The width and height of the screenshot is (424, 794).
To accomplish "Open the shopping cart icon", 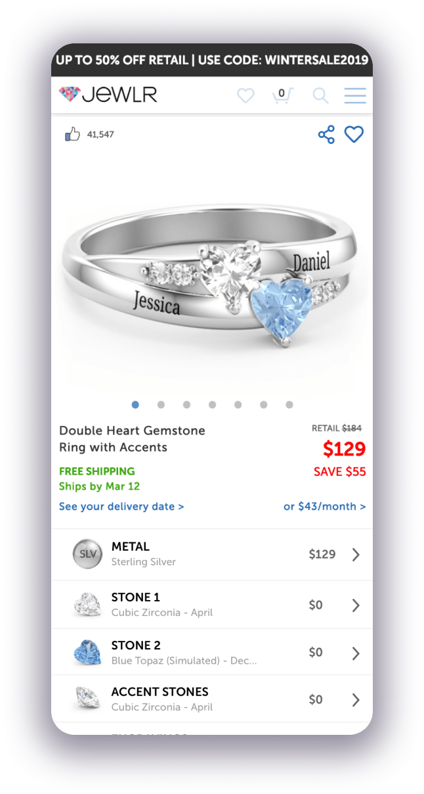I will (x=282, y=95).
